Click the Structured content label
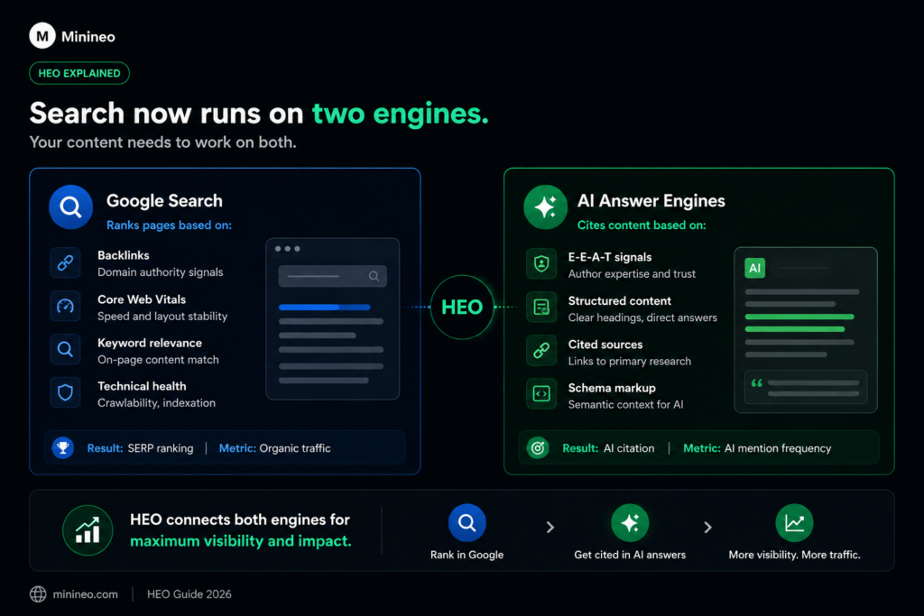 click(619, 300)
